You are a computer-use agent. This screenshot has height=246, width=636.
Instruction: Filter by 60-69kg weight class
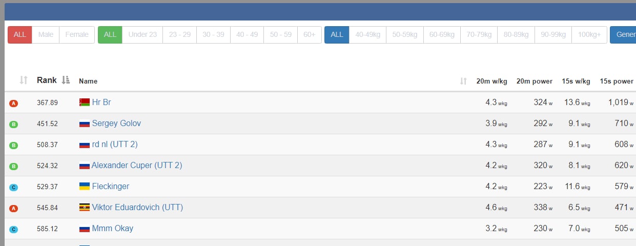point(442,35)
